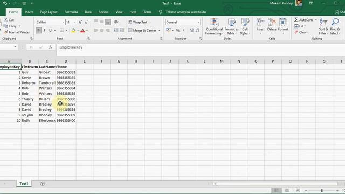Open the Merge & Center dropdown arrow

(160, 30)
